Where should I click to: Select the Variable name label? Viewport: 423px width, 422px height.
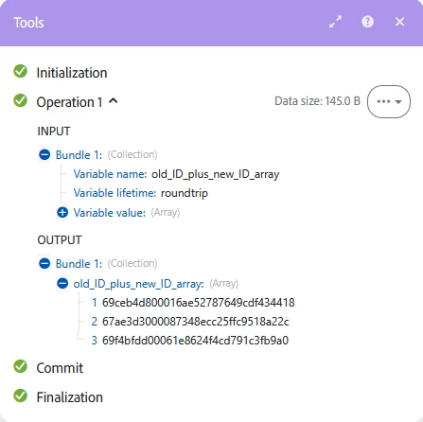coord(110,174)
